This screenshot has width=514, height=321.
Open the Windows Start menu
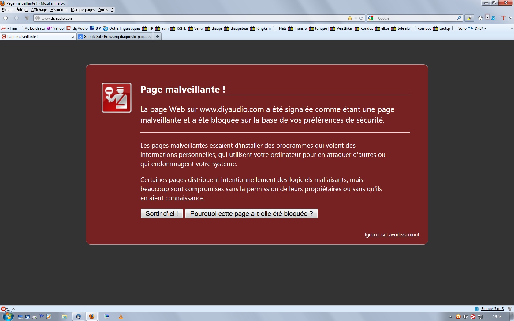coord(8,316)
